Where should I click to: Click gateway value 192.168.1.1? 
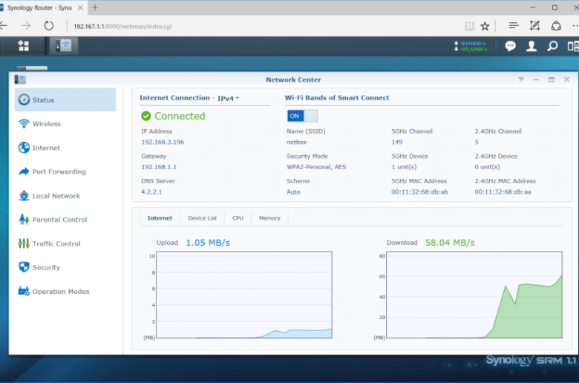159,167
